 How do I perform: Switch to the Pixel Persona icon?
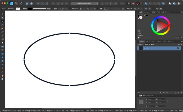pyautogui.click(x=16, y=3)
